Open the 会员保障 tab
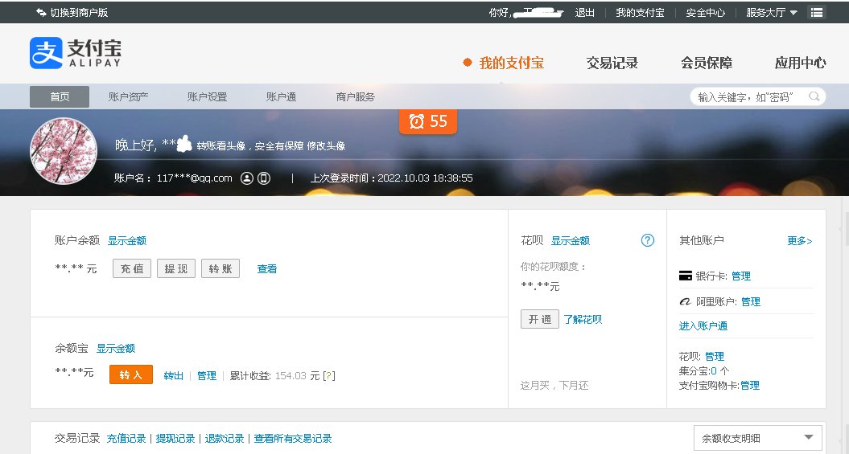The height and width of the screenshot is (454, 849). tap(707, 63)
